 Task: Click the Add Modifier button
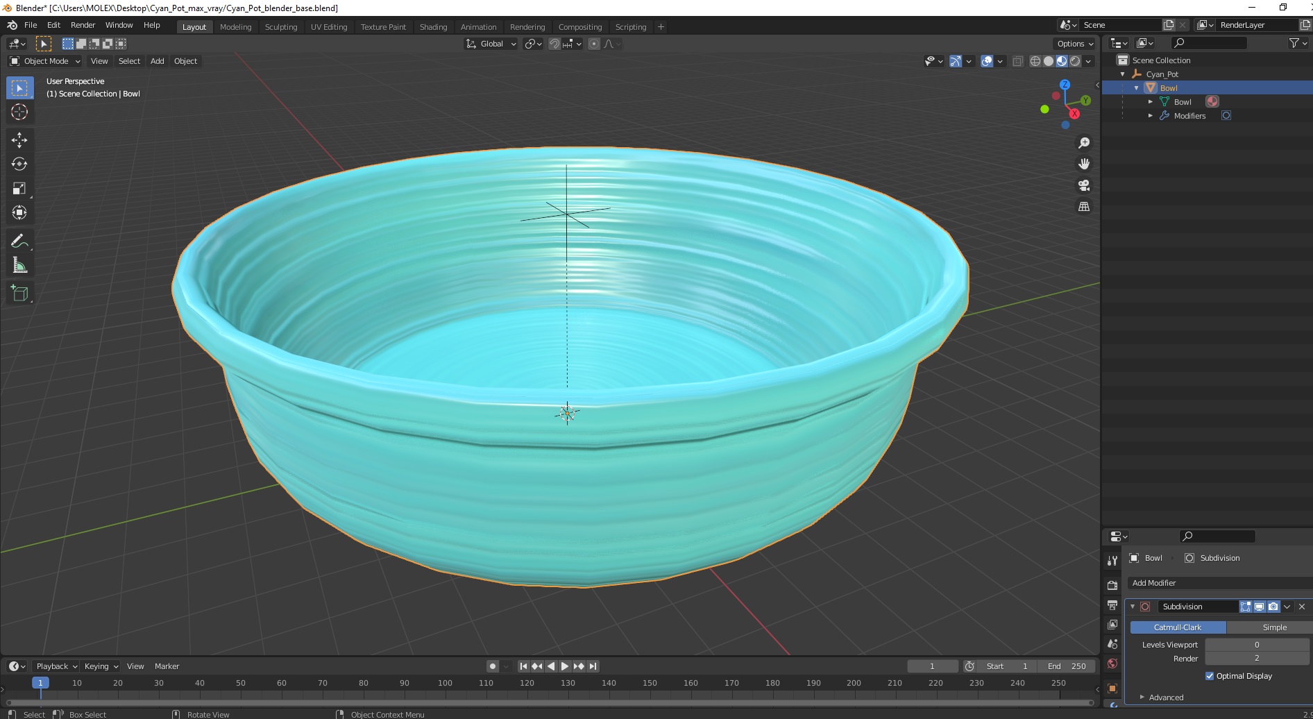[x=1219, y=583]
